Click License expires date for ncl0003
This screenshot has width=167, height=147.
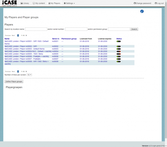click(x=102, y=49)
